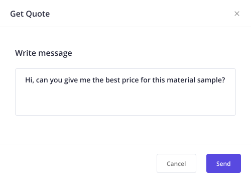Close the Get Quote dialog via X icon
251x183 pixels.
tap(237, 14)
